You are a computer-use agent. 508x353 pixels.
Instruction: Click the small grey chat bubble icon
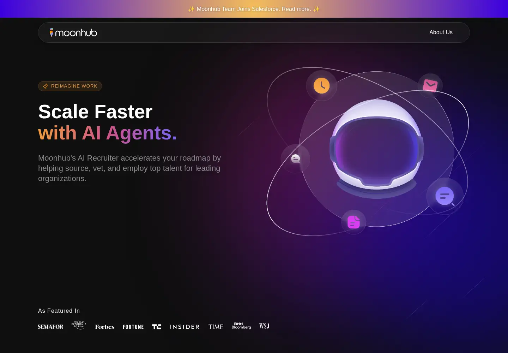coord(296,158)
